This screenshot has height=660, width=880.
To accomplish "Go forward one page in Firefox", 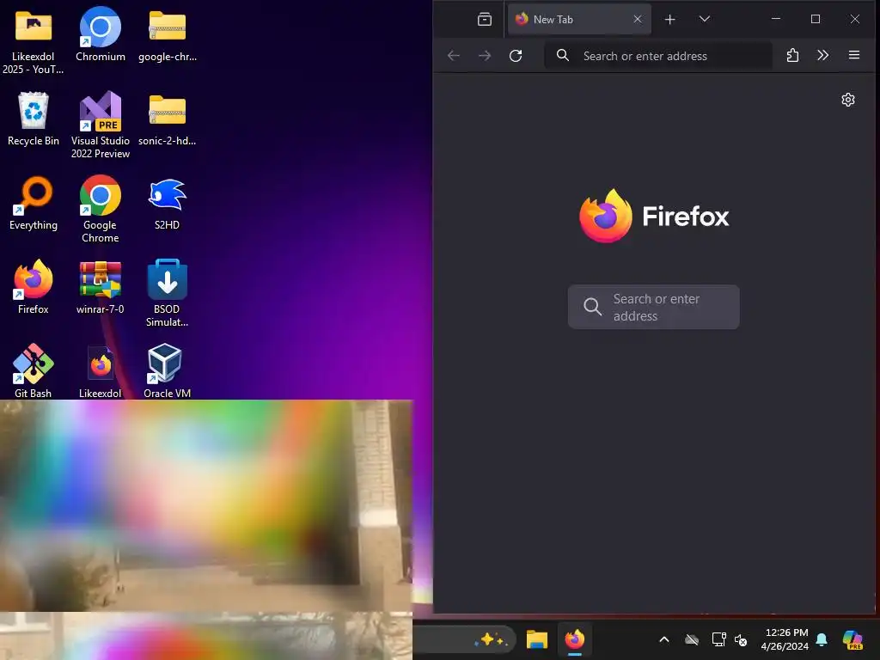I will [485, 56].
